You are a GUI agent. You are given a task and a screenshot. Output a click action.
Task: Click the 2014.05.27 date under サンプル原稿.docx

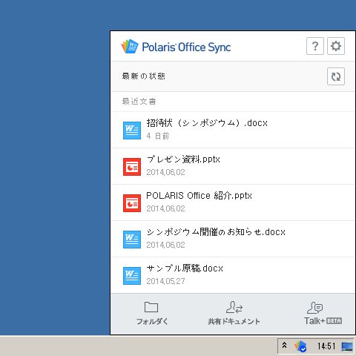pos(165,281)
